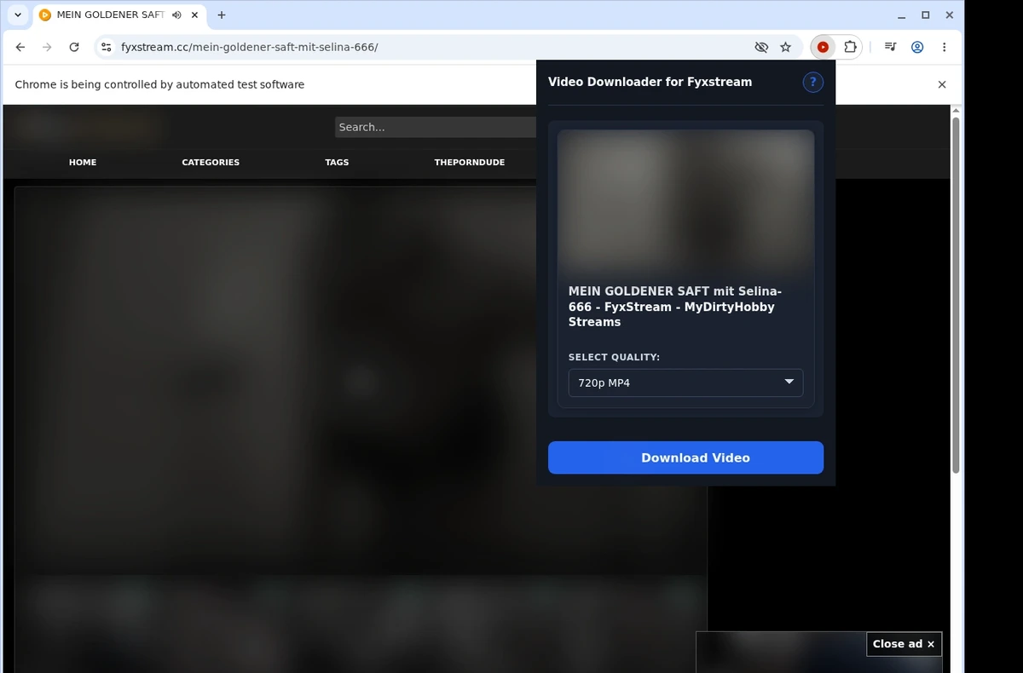Expand the 720p MP4 quality dropdown

[x=685, y=383]
